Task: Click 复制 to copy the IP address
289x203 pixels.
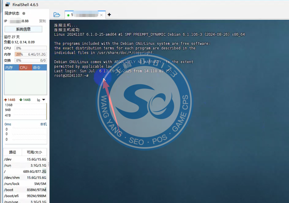Action: coord(42,21)
